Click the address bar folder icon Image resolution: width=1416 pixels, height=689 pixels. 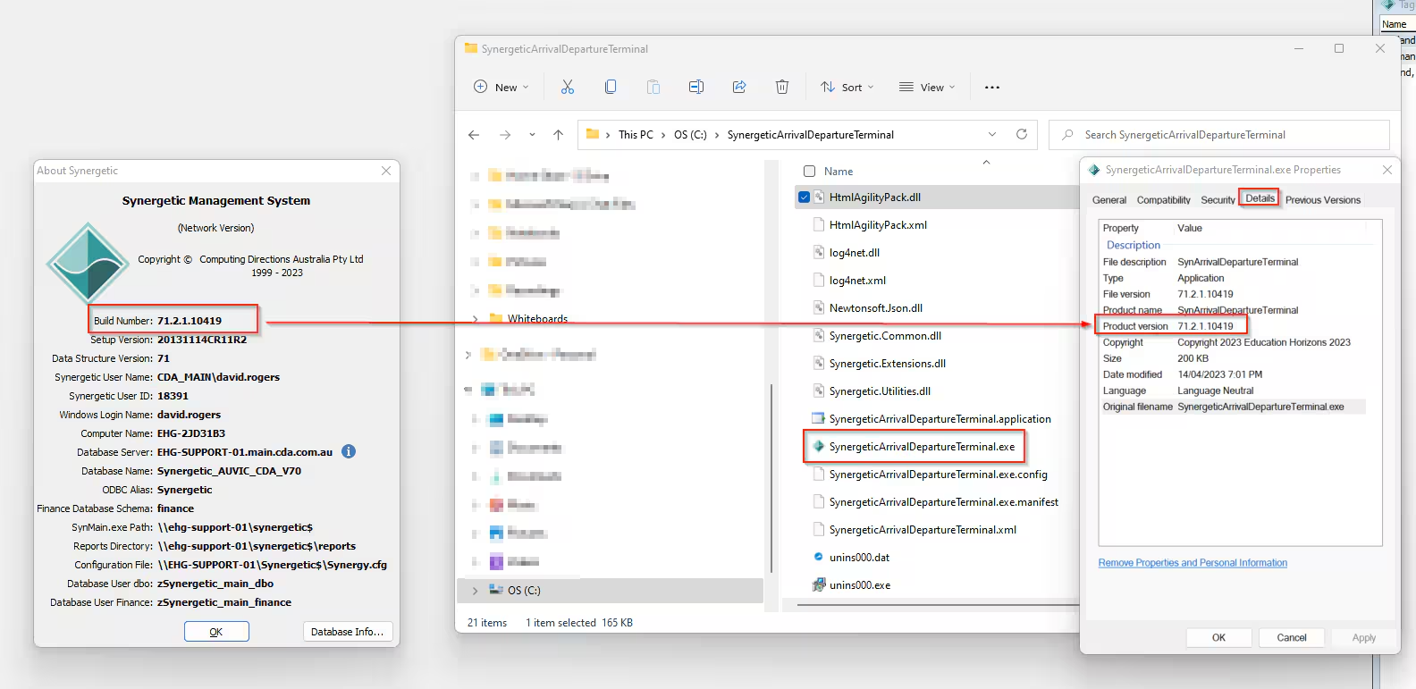tap(592, 134)
